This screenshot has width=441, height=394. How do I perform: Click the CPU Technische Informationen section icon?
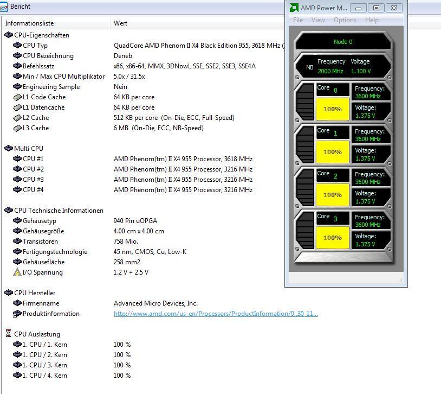[x=9, y=210]
